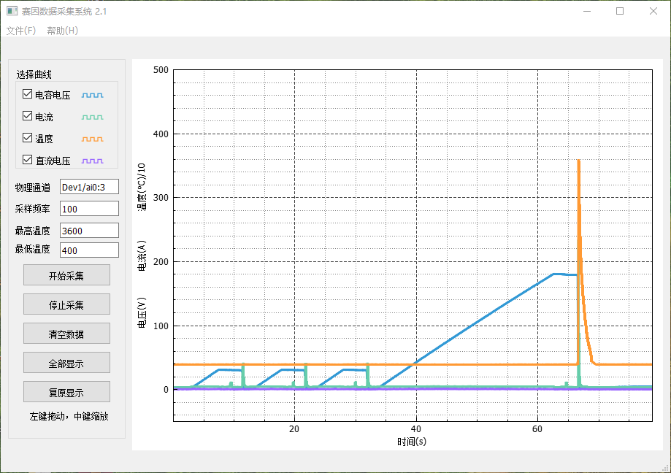Uncheck the 温度 curve checkbox
The height and width of the screenshot is (473, 671).
click(x=28, y=138)
